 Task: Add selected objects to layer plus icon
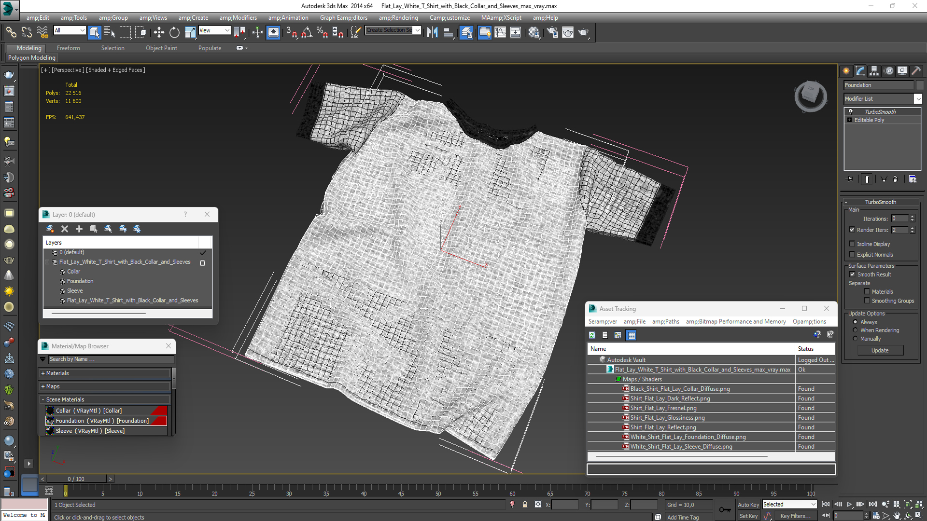[x=79, y=229]
